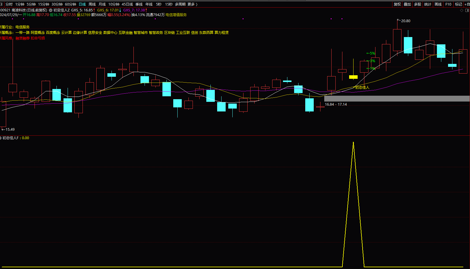Select the 15分钟 period
Image resolution: width=470 pixels, height=269 pixels.
click(x=44, y=4)
